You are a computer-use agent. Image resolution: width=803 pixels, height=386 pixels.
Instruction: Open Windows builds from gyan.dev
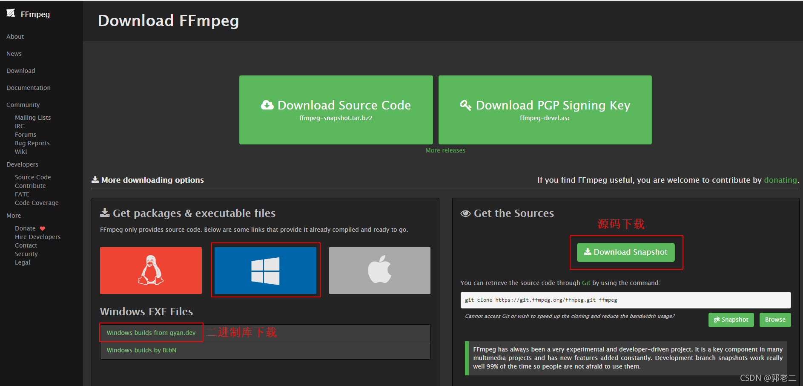(x=151, y=333)
